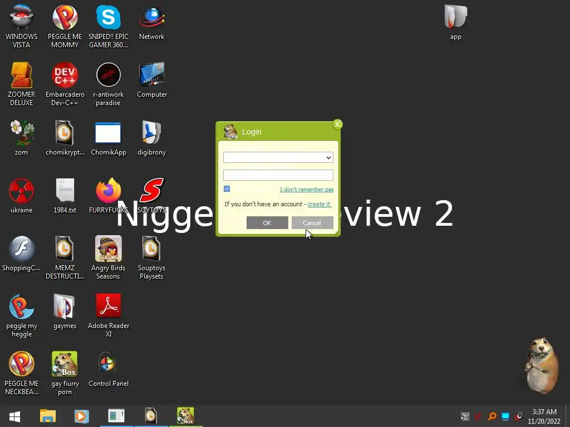This screenshot has height=427, width=570.
Task: Switch to the clock-icon app on the taskbar
Action: (x=151, y=416)
